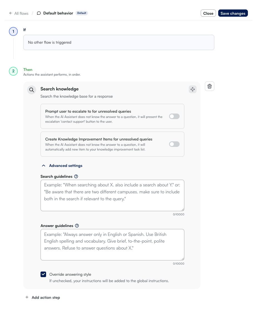Uncheck Override answering style checkbox
This screenshot has height=313, width=254.
pos(43,275)
